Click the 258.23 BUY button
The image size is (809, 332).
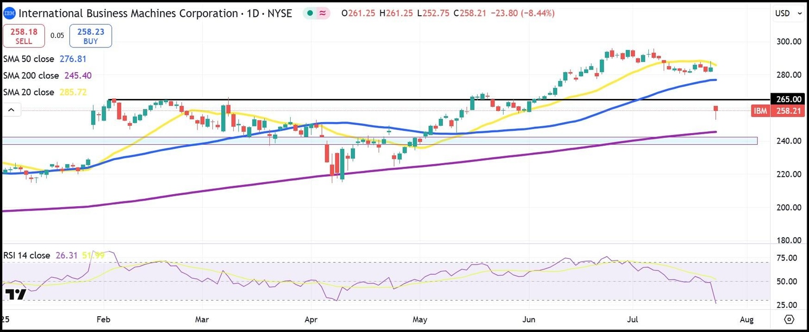[x=90, y=35]
